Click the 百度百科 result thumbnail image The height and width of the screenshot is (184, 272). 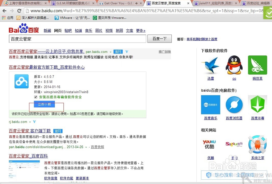(24, 171)
